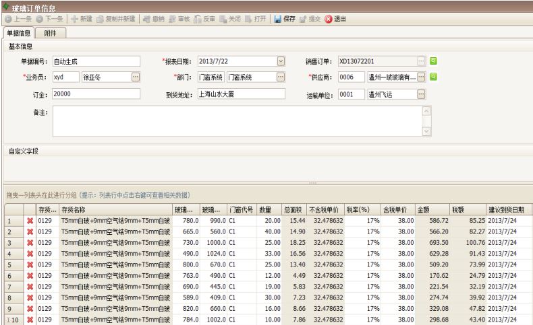Delete row 5 using its red X
The height and width of the screenshot is (325, 533).
point(30,264)
